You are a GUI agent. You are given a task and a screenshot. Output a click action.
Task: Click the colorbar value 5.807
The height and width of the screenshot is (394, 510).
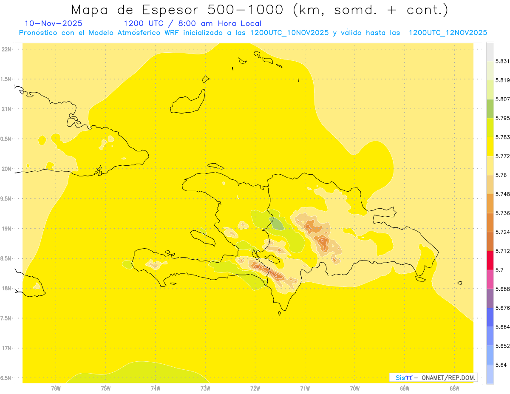click(x=502, y=99)
